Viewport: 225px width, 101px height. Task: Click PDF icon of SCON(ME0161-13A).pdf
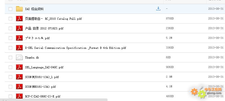pyautogui.click(x=19, y=87)
